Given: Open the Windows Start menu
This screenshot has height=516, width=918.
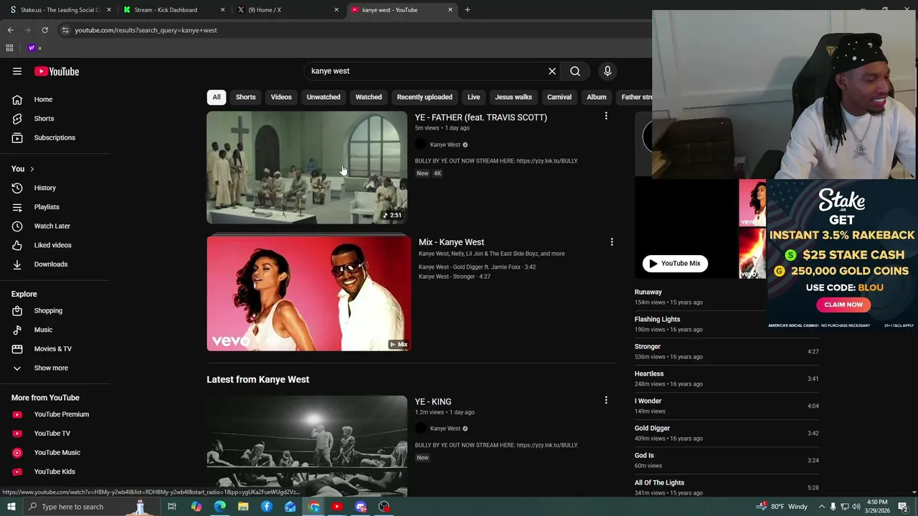Looking at the screenshot, I should pos(10,507).
